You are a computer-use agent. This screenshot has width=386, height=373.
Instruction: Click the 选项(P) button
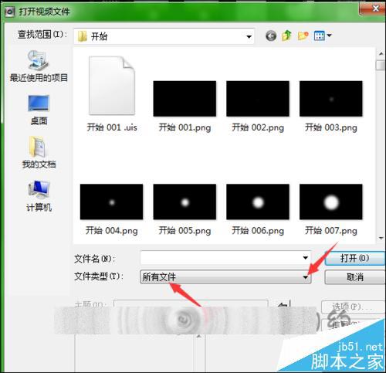tap(353, 307)
